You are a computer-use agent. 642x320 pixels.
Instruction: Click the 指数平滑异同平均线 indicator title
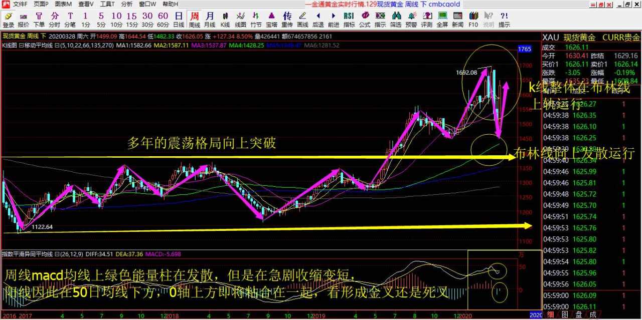27,254
